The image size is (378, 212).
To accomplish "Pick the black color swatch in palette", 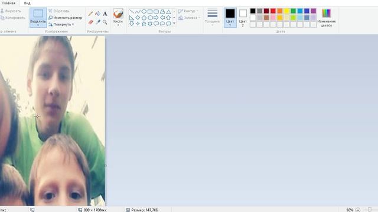I will click(253, 11).
